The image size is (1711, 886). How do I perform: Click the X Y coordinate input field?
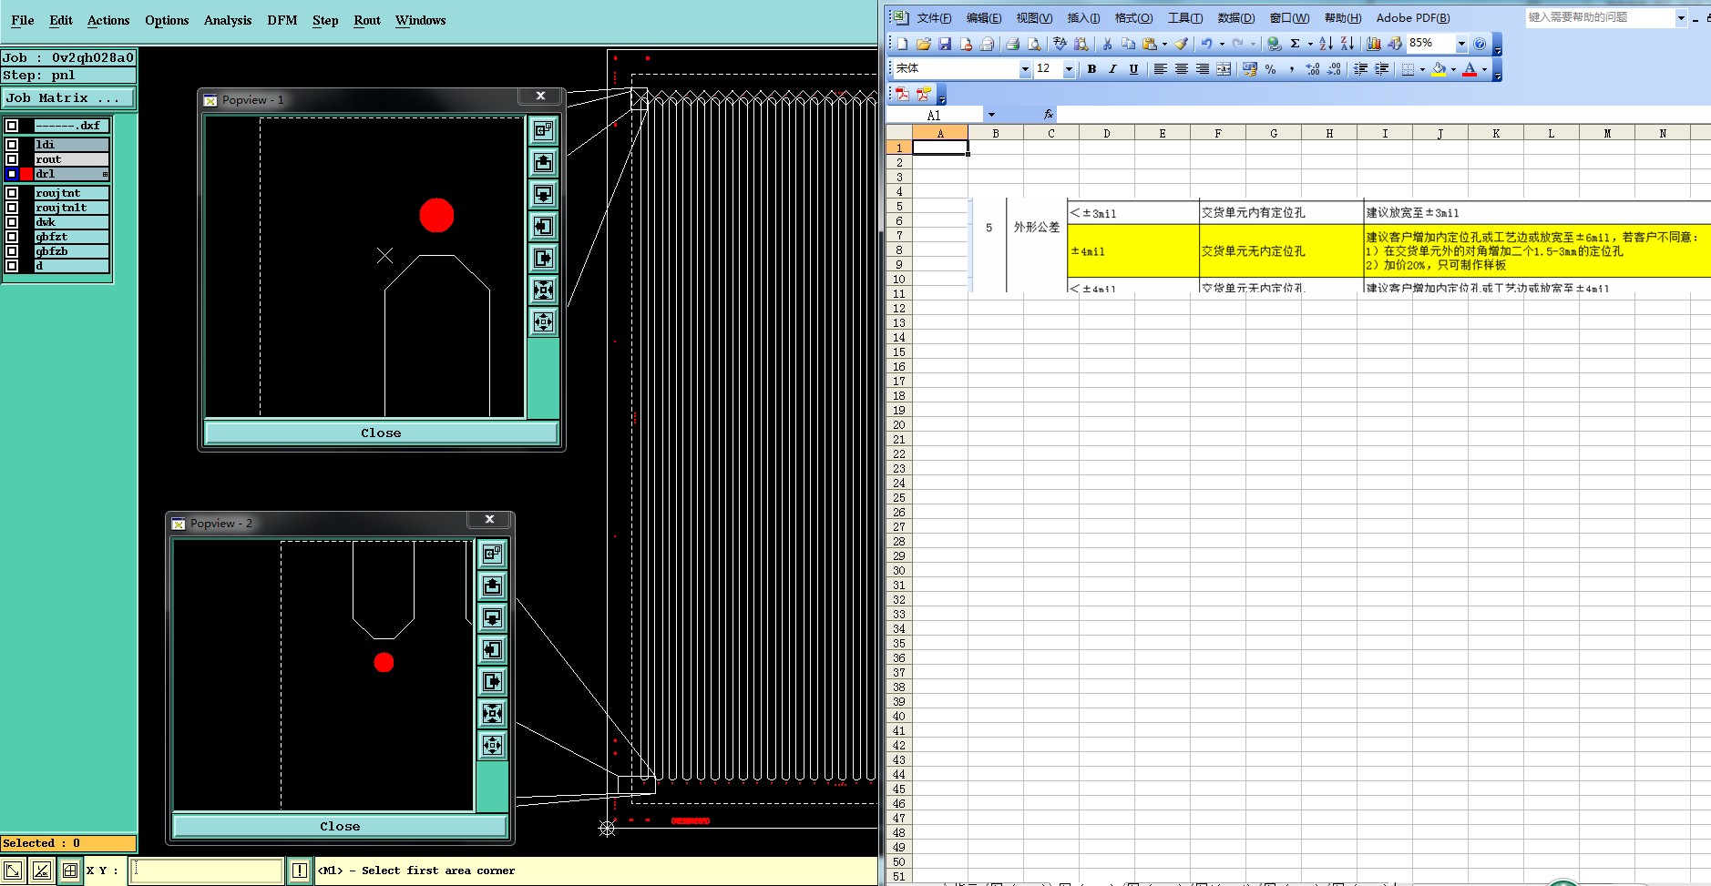coord(207,871)
